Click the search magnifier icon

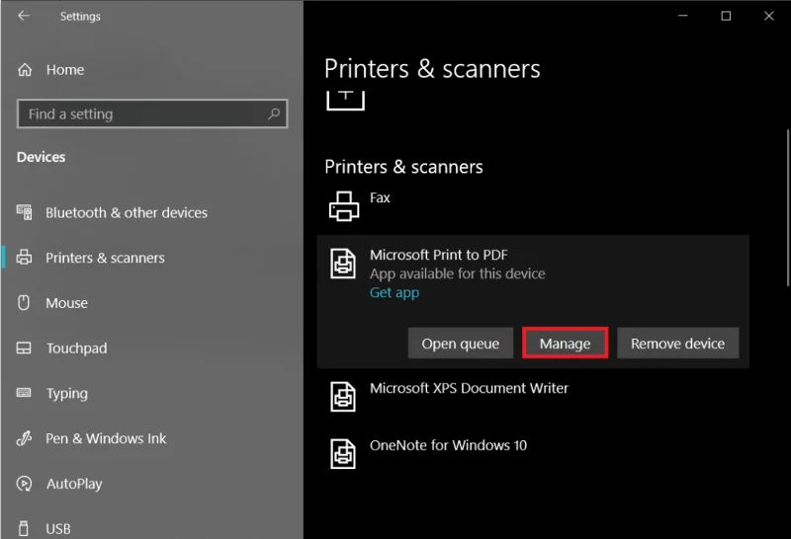(274, 114)
